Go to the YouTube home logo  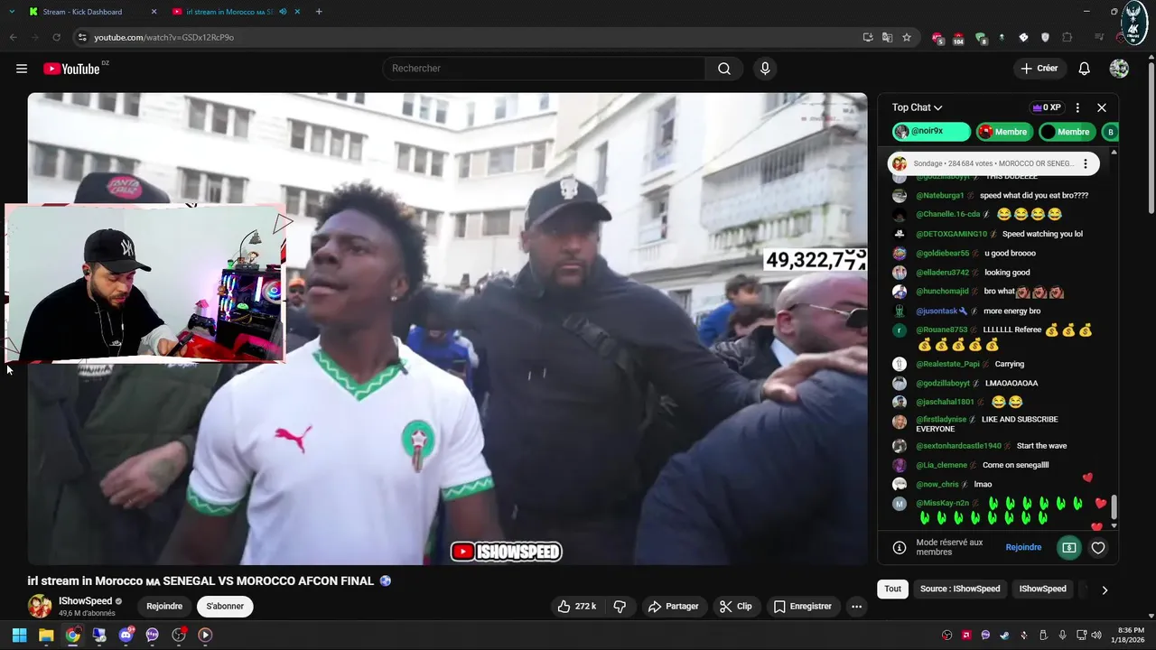(x=71, y=69)
